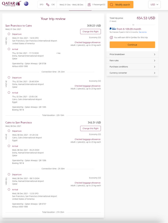Click the Qmiles target icon
The height and width of the screenshot is (223, 168).
coord(111,38)
